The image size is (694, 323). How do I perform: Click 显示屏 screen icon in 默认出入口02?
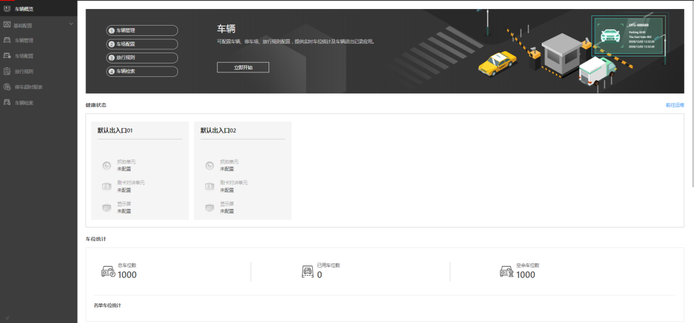[x=209, y=208]
